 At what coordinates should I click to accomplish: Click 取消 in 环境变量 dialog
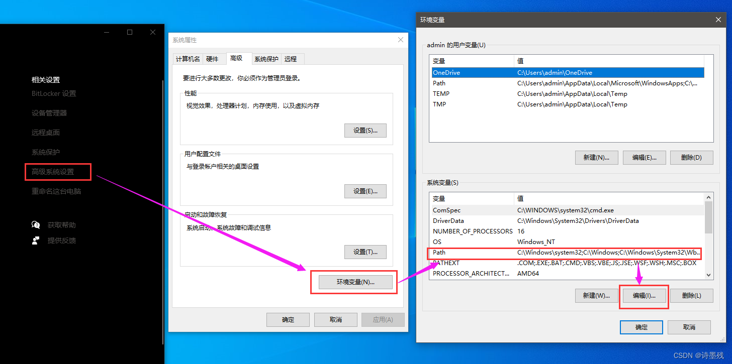(689, 327)
